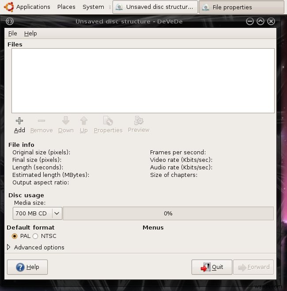The height and width of the screenshot is (291, 287).
Task: Click the 'Menus' heading
Action: tap(153, 227)
